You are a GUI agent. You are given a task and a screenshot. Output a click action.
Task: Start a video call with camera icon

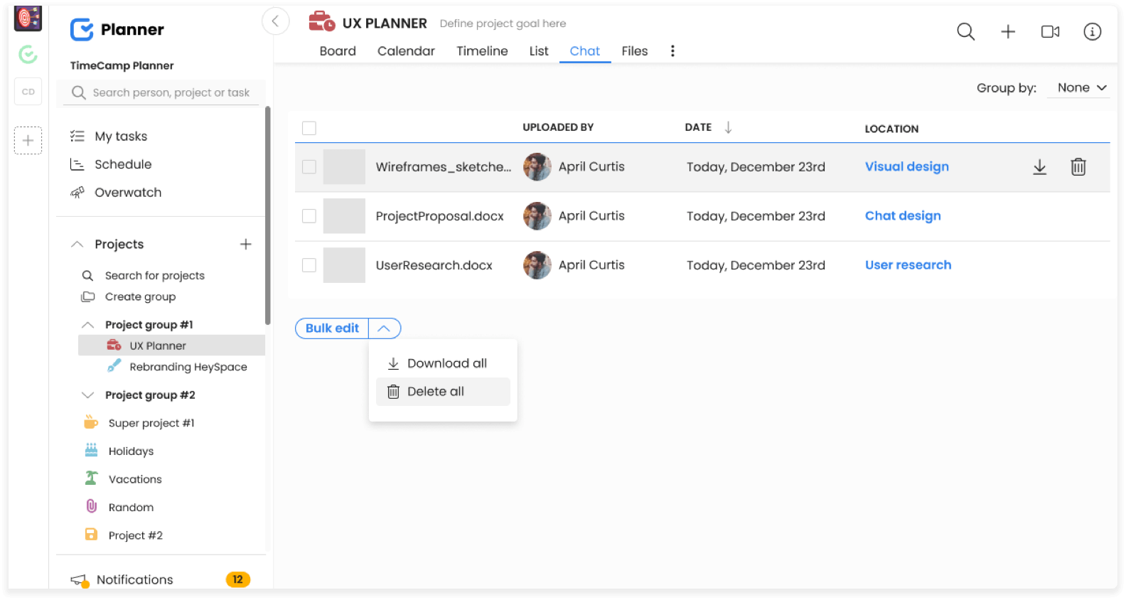[x=1050, y=31]
